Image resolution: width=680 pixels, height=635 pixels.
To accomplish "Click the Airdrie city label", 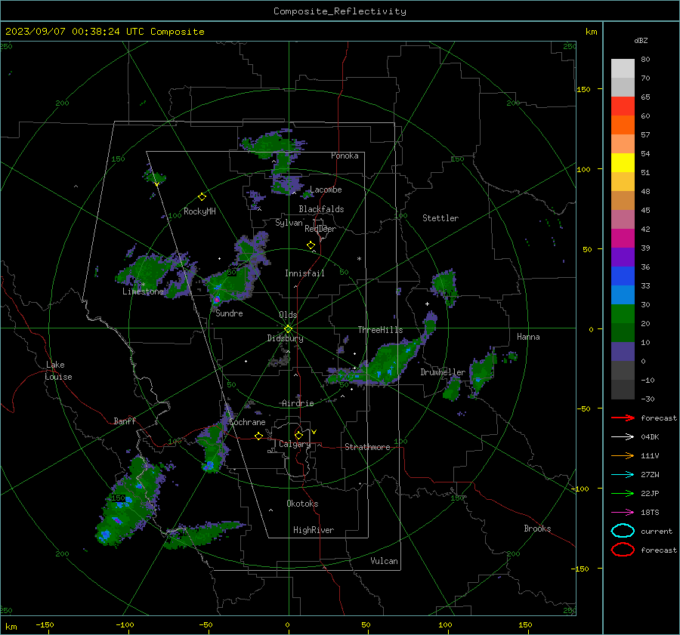I will click(x=298, y=403).
